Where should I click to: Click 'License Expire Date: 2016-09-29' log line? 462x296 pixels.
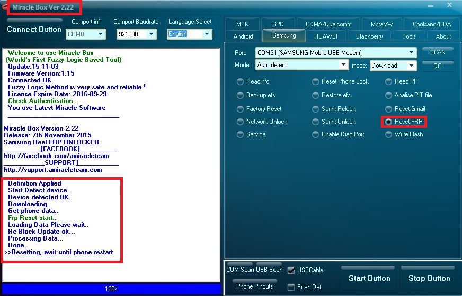57,94
